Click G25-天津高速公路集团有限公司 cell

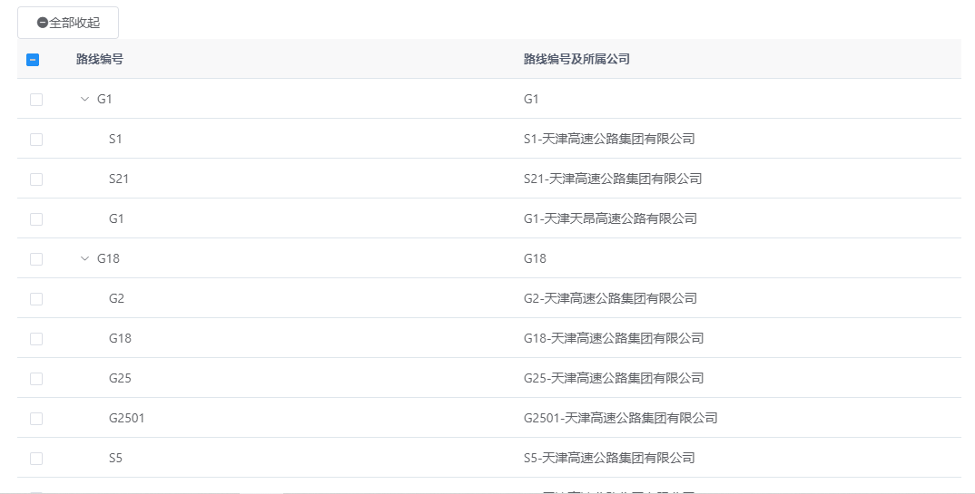[613, 379]
